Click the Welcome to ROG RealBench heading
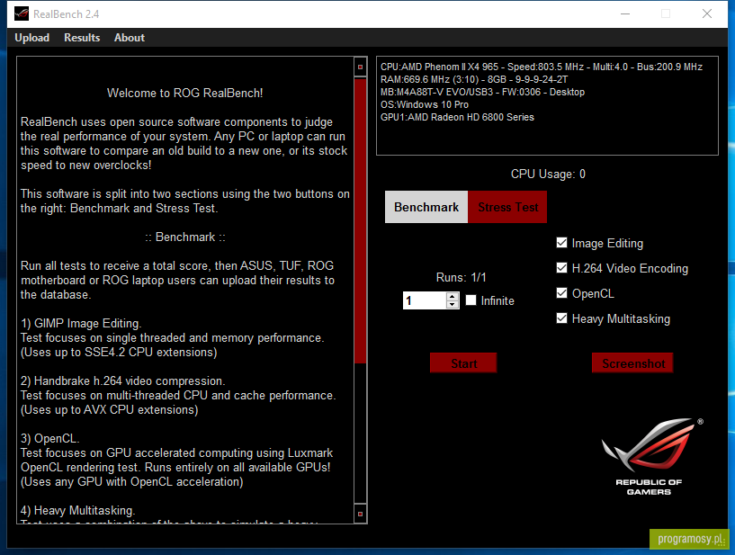 pyautogui.click(x=184, y=93)
